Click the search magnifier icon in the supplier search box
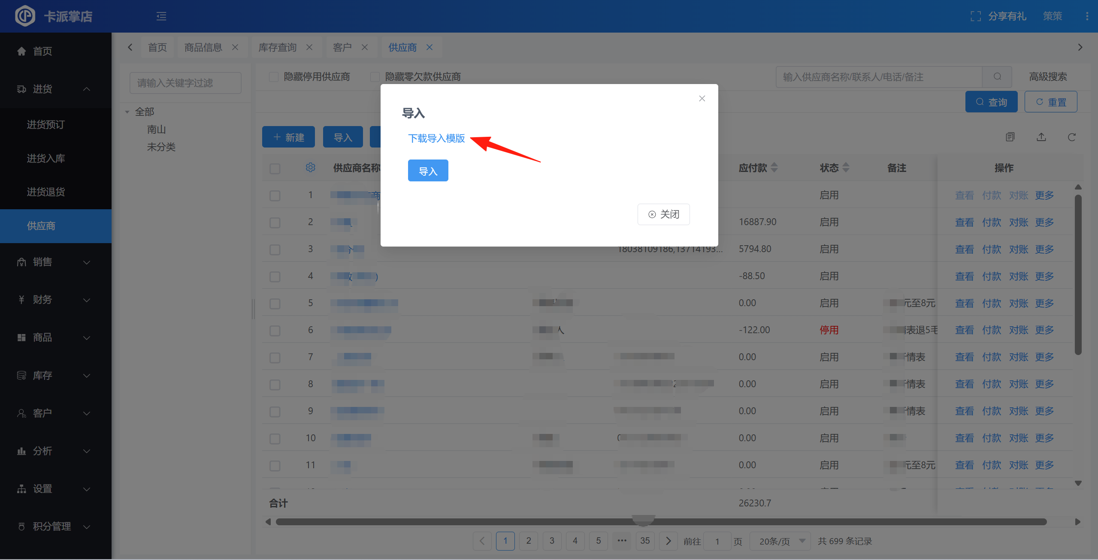The image size is (1098, 560). click(997, 77)
